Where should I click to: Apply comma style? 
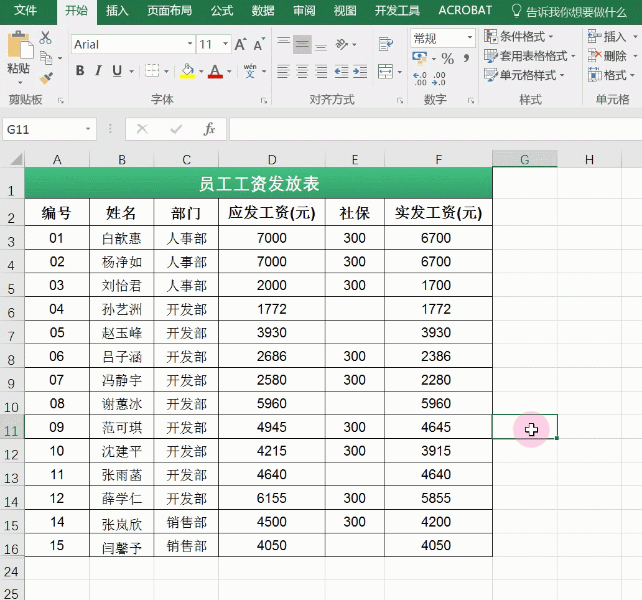pos(467,58)
